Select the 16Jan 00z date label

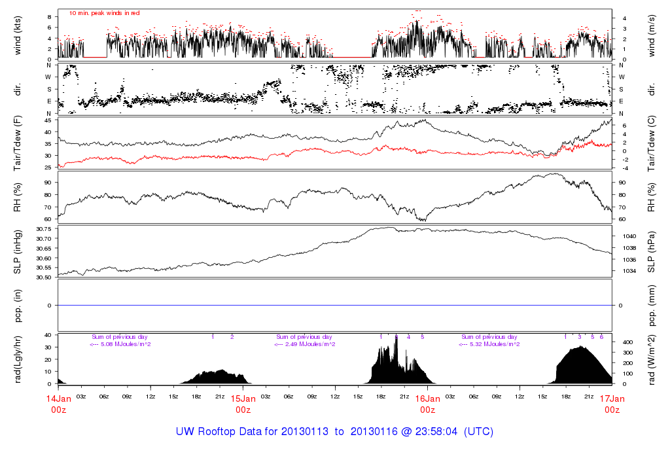click(x=427, y=403)
